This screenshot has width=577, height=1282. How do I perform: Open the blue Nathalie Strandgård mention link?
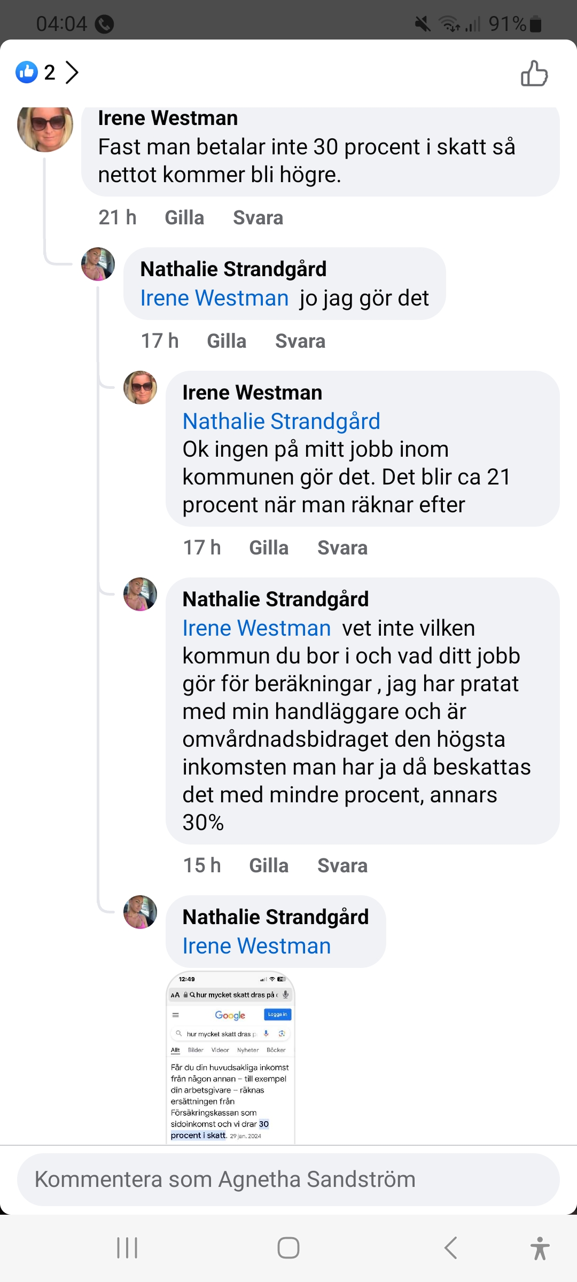[282, 421]
